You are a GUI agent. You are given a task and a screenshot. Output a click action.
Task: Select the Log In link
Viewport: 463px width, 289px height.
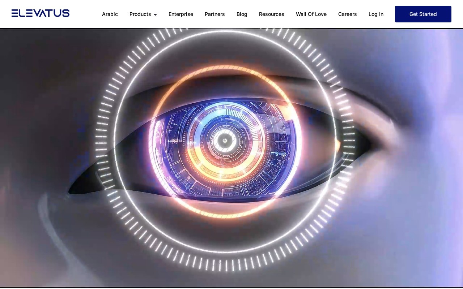point(376,14)
